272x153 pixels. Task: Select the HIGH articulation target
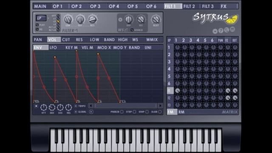(x=123, y=40)
